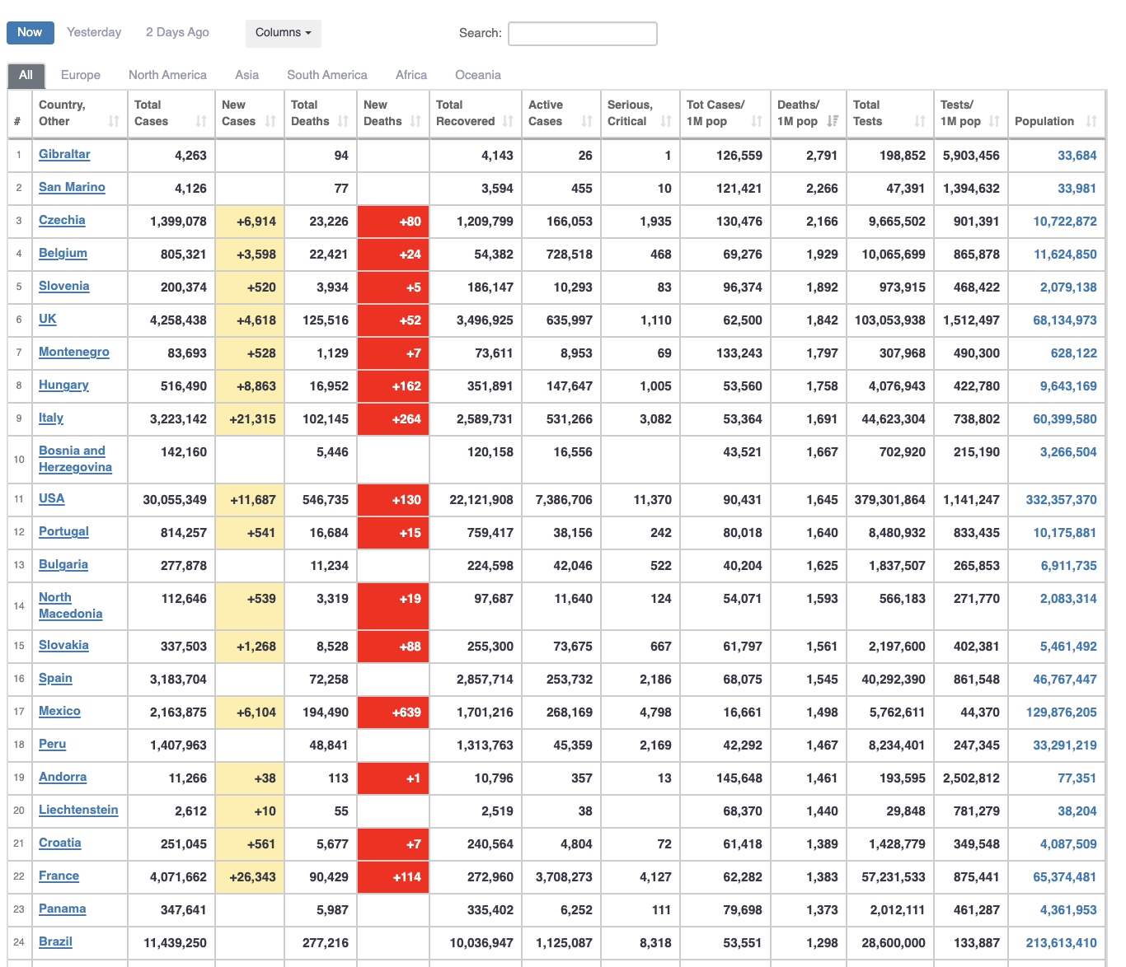Select Hungary new cases +8,863 cell
The width and height of the screenshot is (1126, 967).
250,386
